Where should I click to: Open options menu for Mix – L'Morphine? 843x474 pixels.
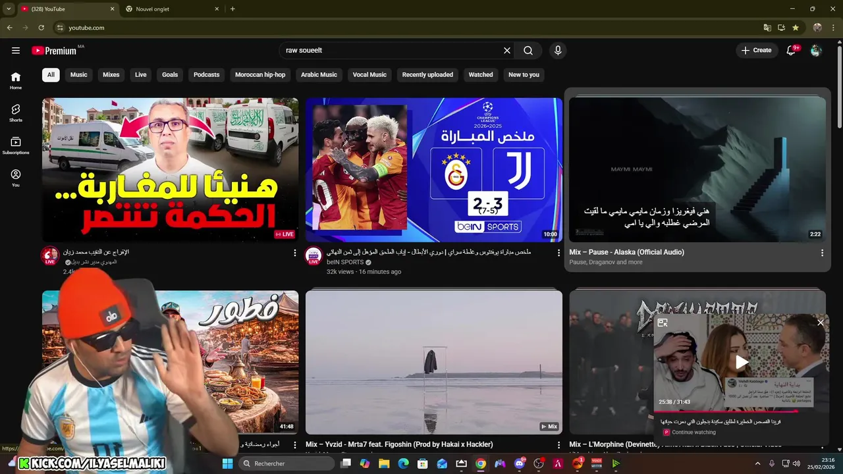tap(822, 446)
